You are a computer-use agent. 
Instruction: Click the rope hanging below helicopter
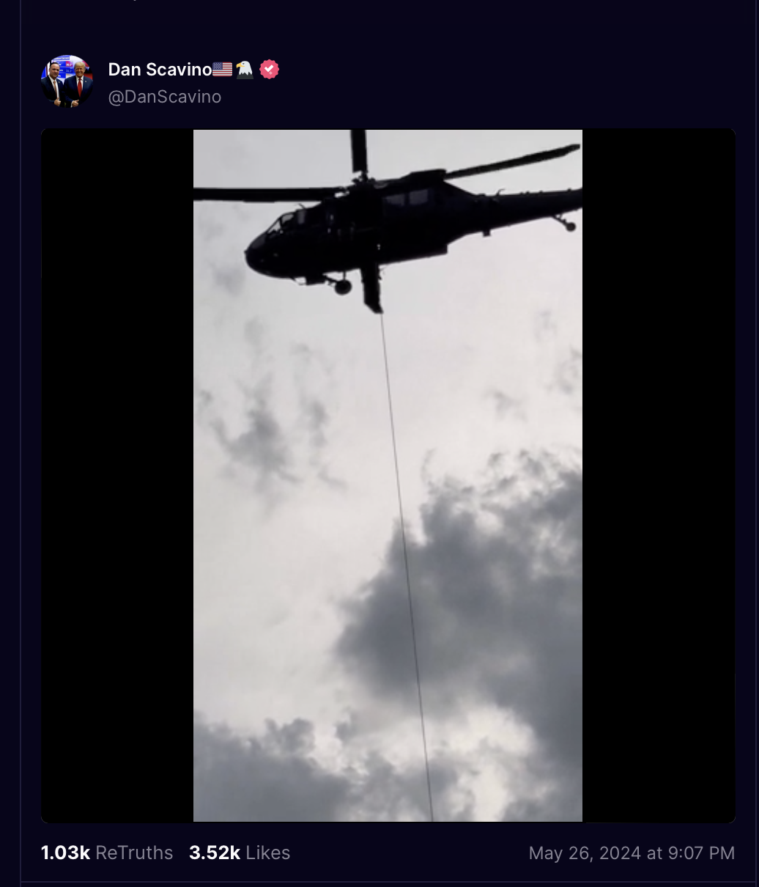(407, 564)
